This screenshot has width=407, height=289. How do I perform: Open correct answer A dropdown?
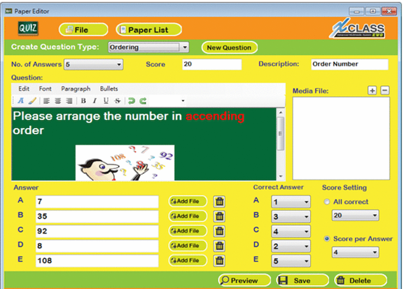point(291,202)
